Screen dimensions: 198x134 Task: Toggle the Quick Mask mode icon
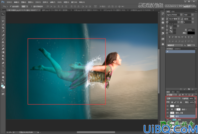coord(3,90)
